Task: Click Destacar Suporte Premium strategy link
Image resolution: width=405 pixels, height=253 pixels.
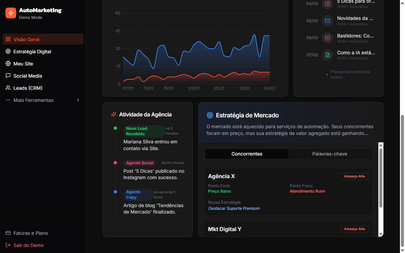Action: 234,208
